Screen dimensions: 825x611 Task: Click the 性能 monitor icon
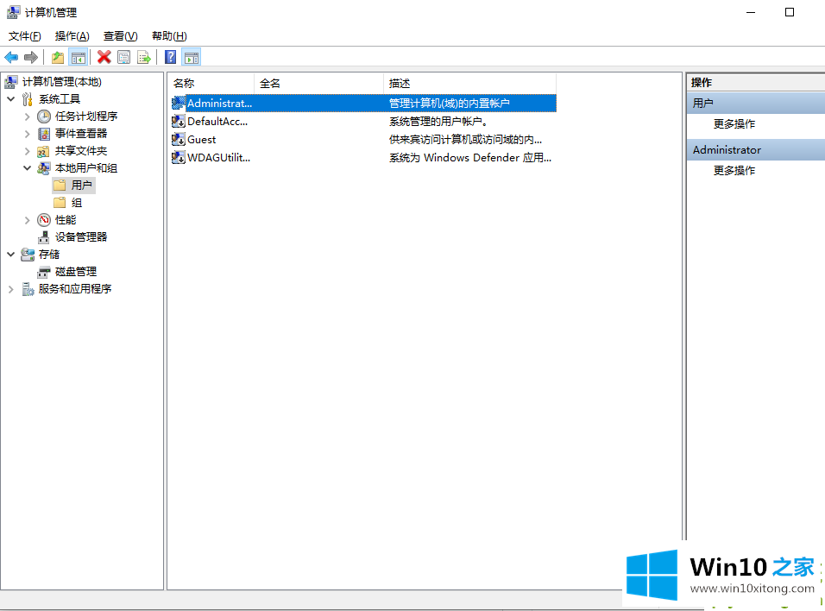(44, 220)
